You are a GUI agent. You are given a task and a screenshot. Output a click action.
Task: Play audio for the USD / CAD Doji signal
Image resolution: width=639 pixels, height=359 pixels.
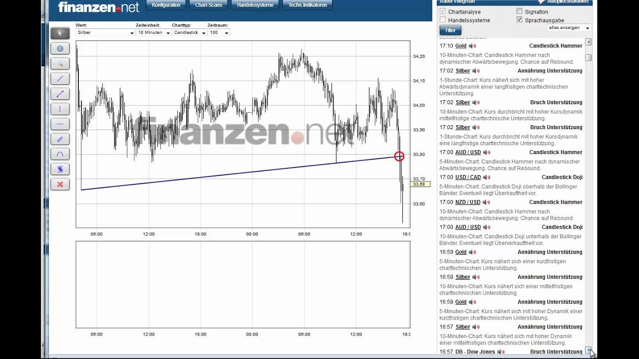click(x=486, y=177)
